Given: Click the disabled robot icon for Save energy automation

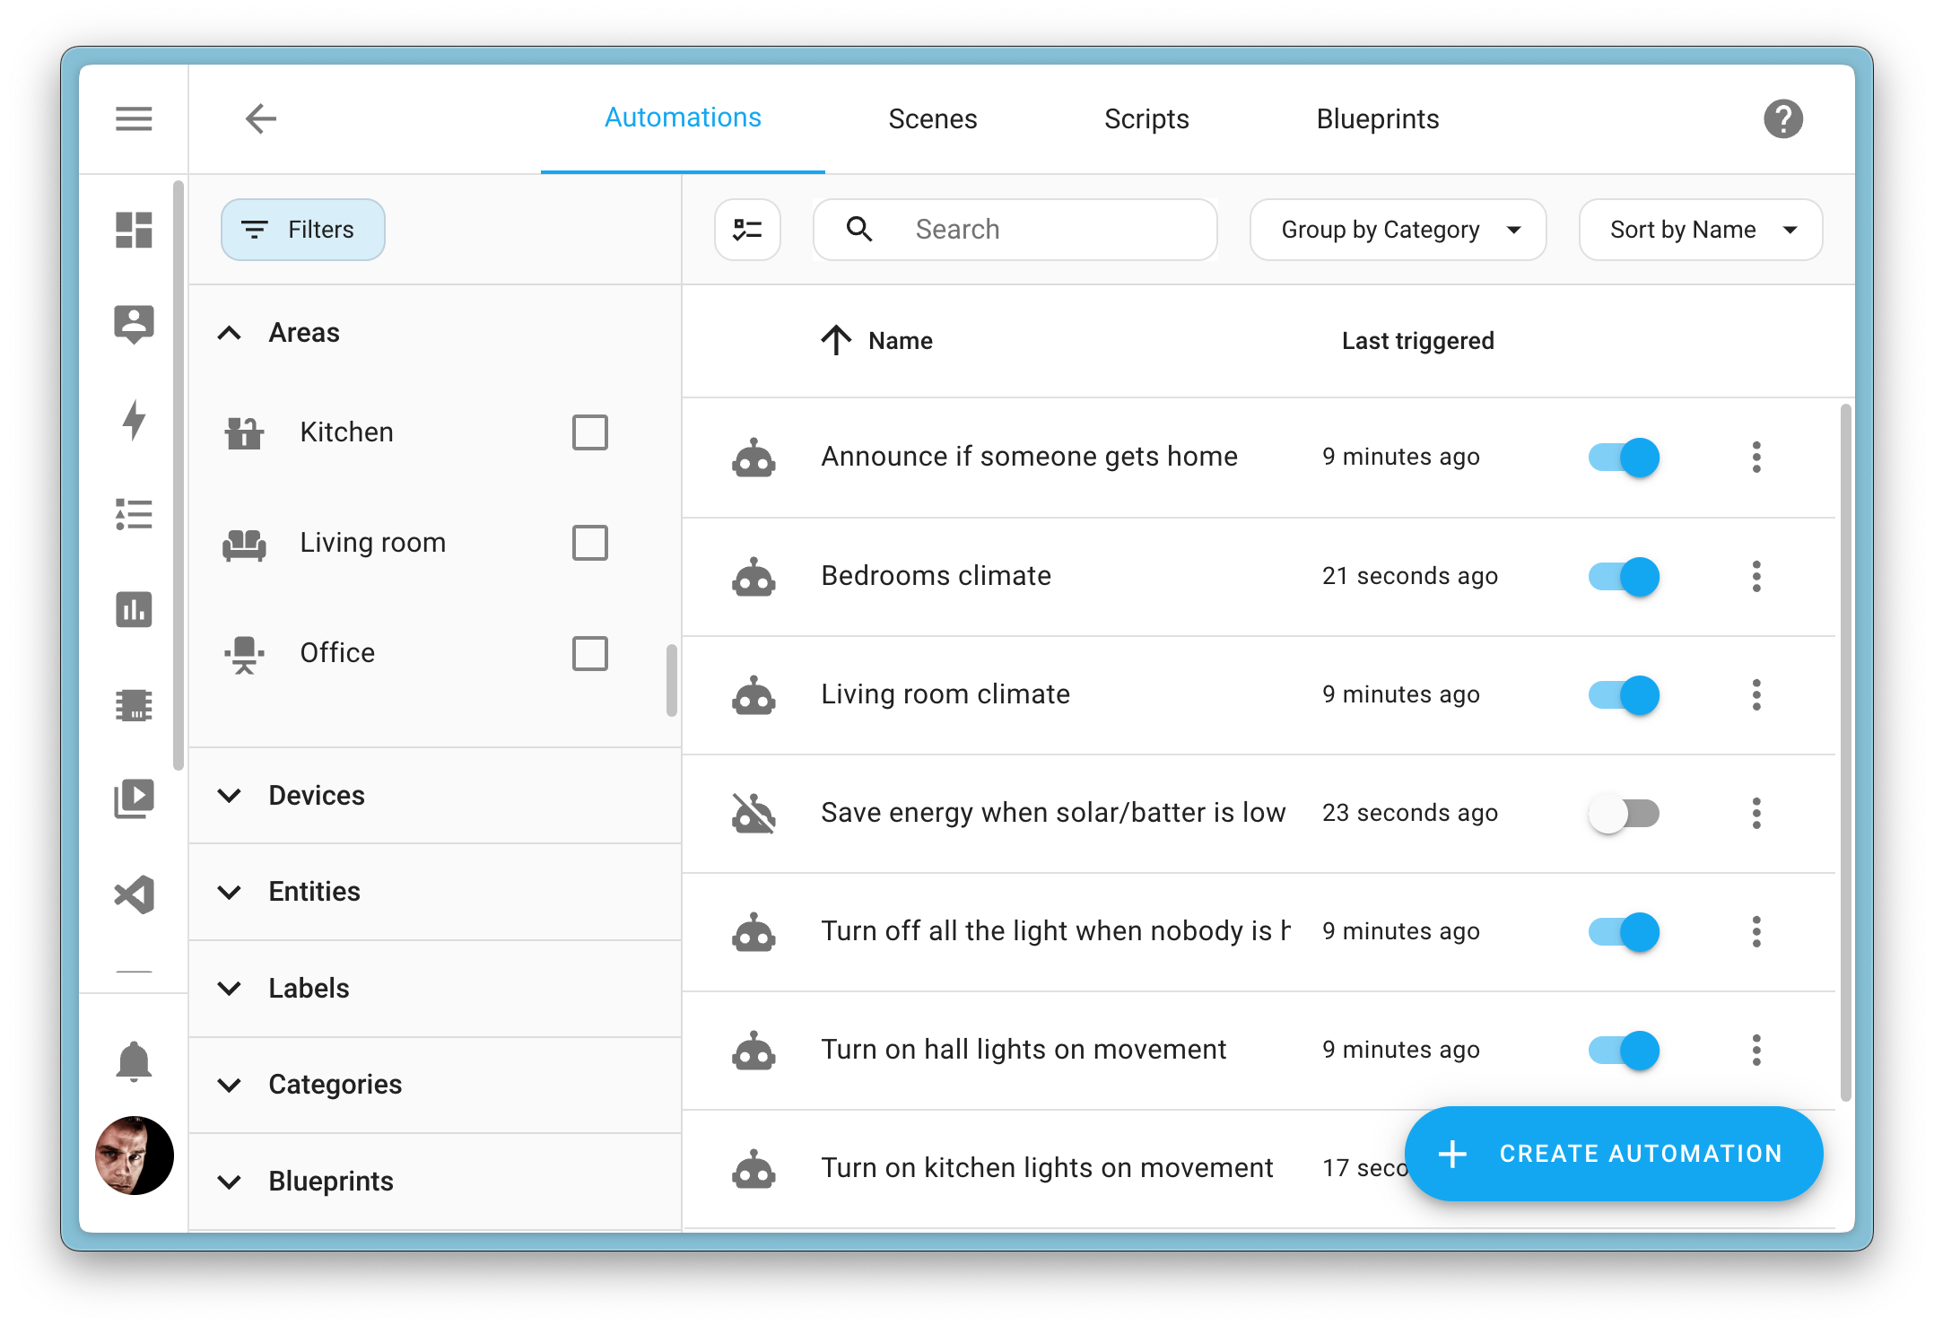Looking at the screenshot, I should click(758, 813).
